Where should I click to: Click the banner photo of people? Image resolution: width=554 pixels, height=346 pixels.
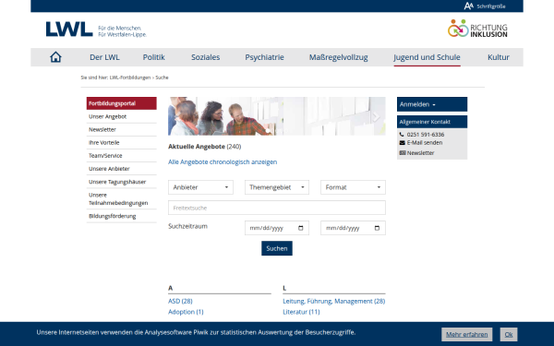(277, 116)
